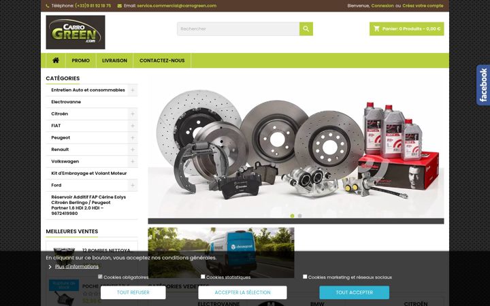Select first slider pagination dot

point(292,216)
